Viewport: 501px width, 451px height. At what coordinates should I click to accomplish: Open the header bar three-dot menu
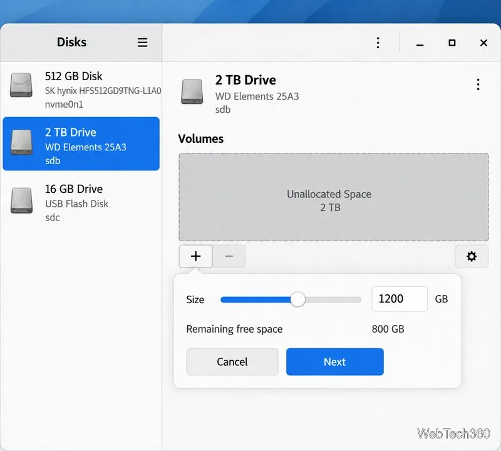(378, 43)
